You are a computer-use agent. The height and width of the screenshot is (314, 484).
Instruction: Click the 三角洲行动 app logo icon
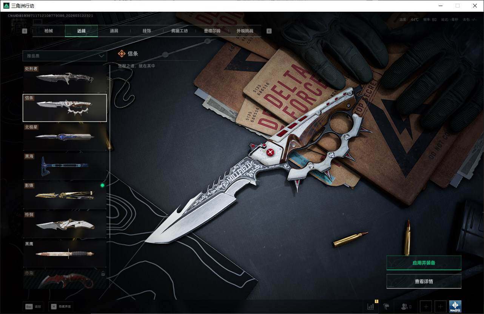6,6
